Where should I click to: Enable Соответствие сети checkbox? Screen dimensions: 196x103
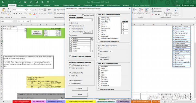coord(99,89)
